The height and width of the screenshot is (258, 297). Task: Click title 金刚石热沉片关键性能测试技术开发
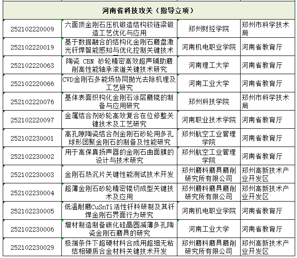[119, 174]
